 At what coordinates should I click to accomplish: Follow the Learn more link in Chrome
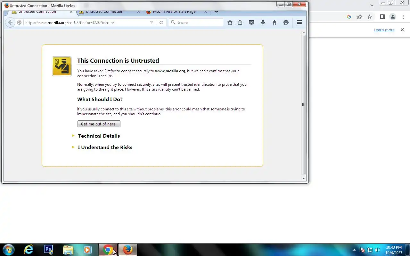(x=384, y=30)
